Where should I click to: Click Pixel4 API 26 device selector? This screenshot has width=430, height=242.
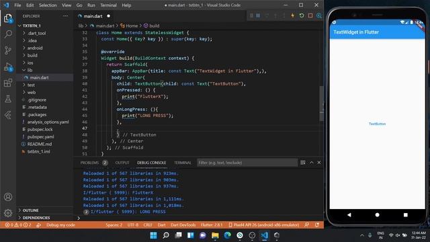click(x=264, y=225)
